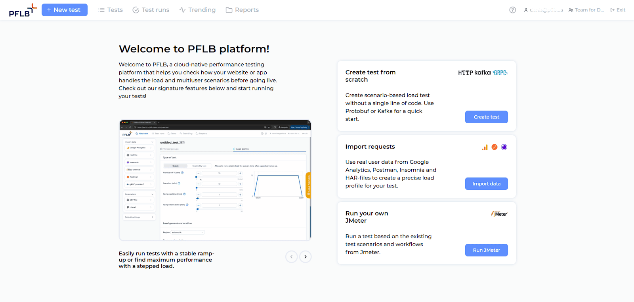Click the Run your own JMeter heading
This screenshot has width=634, height=302.
[x=367, y=217]
